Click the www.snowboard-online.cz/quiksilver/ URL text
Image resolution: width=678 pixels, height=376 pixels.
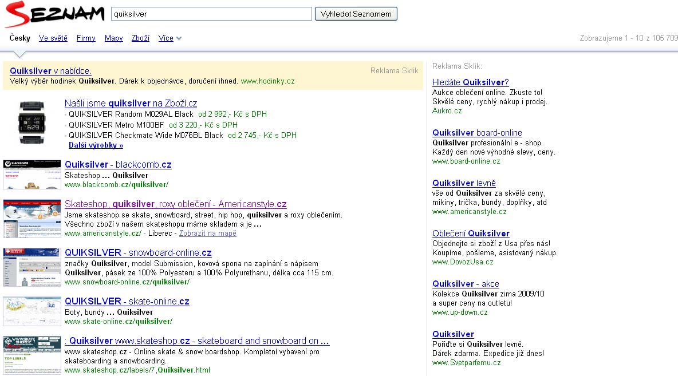pos(127,282)
